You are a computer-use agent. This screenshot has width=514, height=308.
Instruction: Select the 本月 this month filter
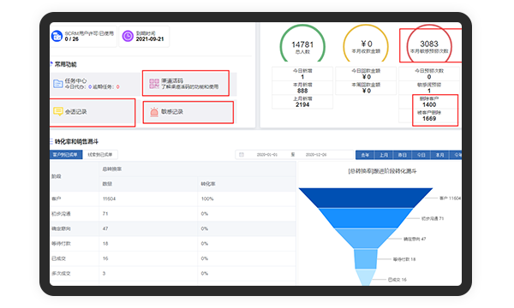(440, 155)
